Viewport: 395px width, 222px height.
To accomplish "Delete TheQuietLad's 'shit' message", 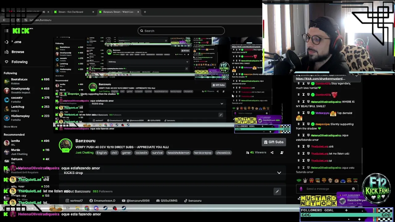I will pos(298,146).
